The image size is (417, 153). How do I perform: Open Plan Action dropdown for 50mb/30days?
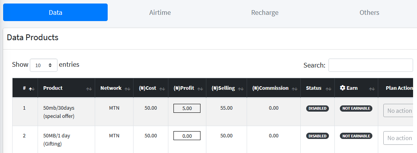400,110
